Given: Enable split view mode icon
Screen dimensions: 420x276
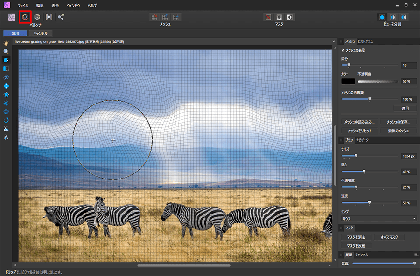Looking at the screenshot, I should [x=392, y=17].
